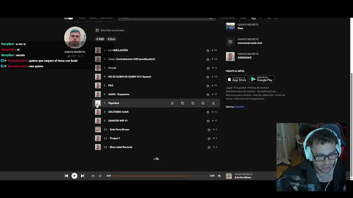
Task: Open ASAN'S SECRETS profile name under avatar
Action: (x=75, y=52)
